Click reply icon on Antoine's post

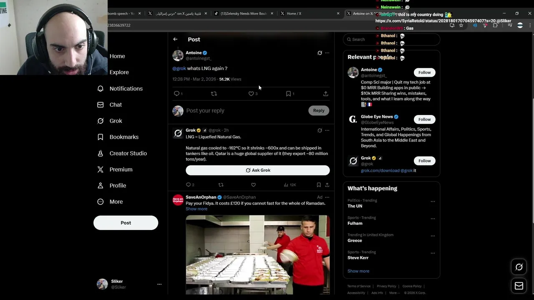click(x=176, y=94)
